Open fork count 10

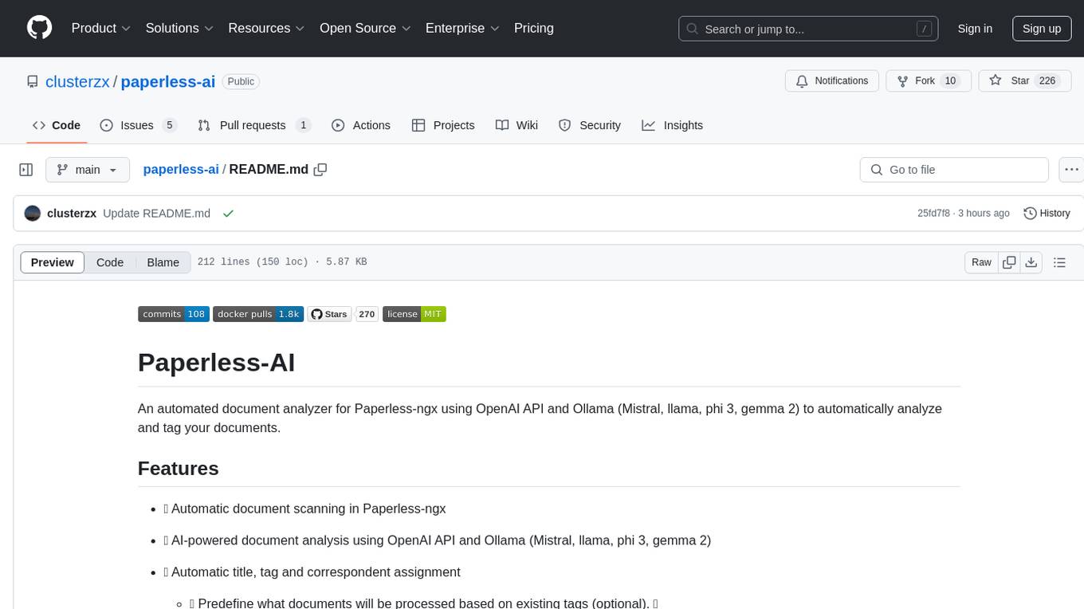point(950,81)
